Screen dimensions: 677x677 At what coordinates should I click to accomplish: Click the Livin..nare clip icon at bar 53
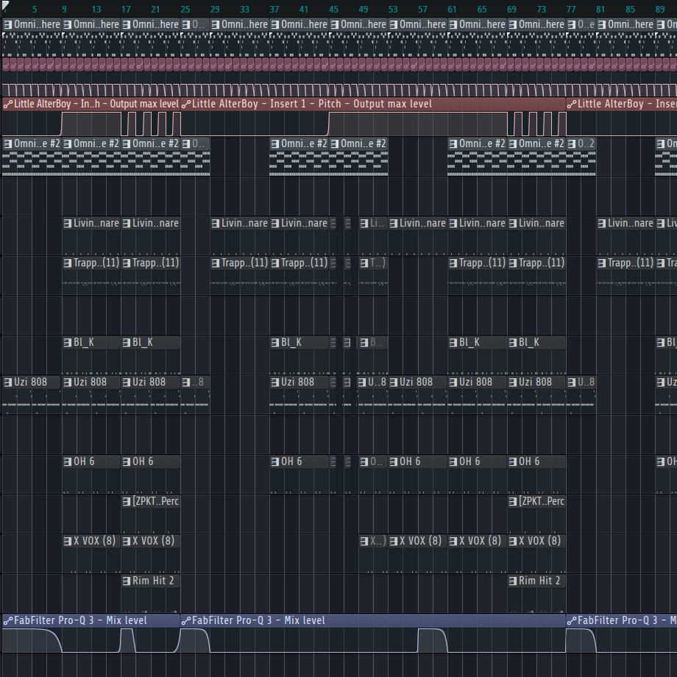pyautogui.click(x=394, y=223)
